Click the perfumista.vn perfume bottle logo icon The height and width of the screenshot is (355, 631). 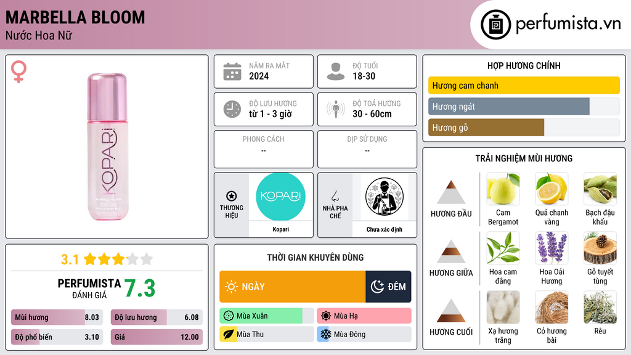(495, 25)
